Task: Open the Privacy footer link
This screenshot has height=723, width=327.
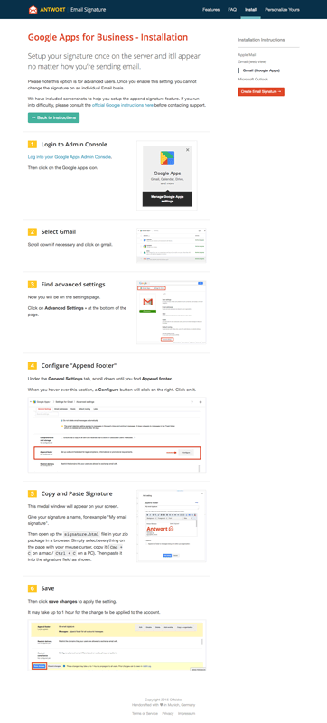Action: (168, 713)
